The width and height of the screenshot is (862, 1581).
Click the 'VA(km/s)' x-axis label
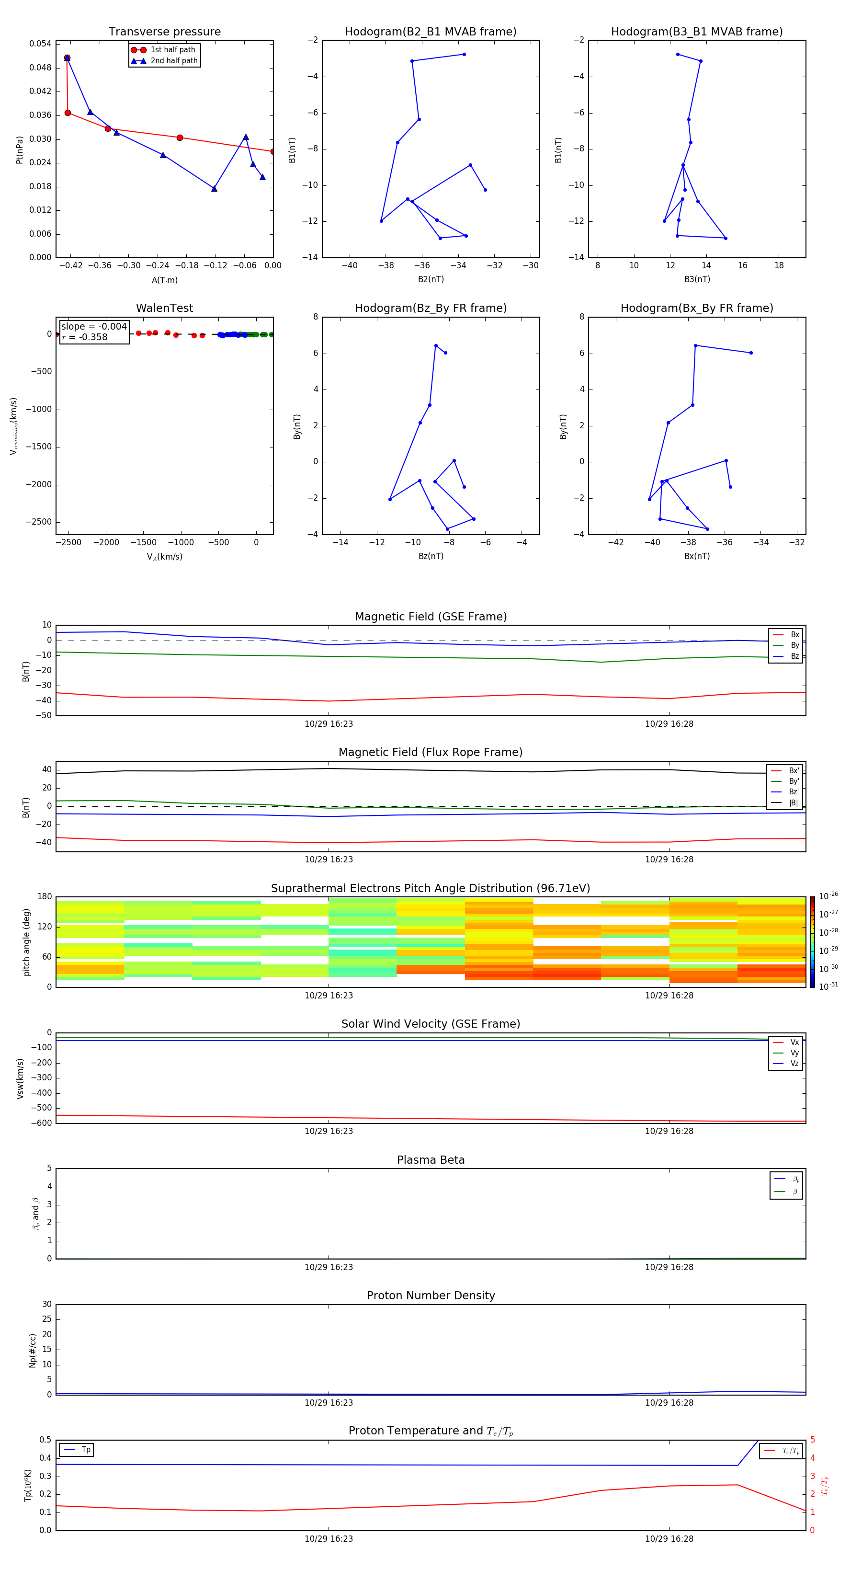coord(164,557)
